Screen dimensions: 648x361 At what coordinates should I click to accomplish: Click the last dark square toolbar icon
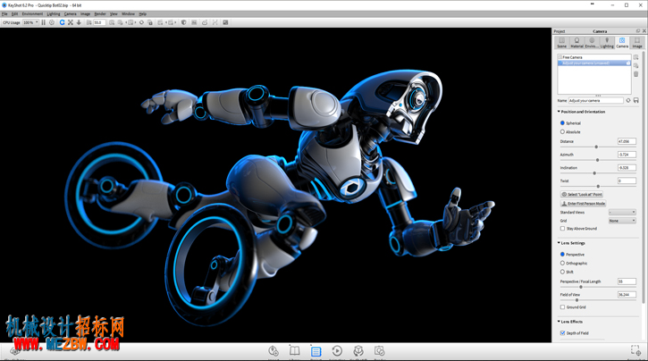point(225,22)
